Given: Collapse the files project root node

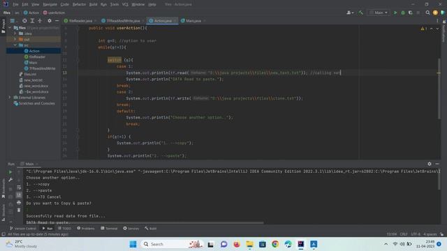Looking at the screenshot, I should pos(10,28).
